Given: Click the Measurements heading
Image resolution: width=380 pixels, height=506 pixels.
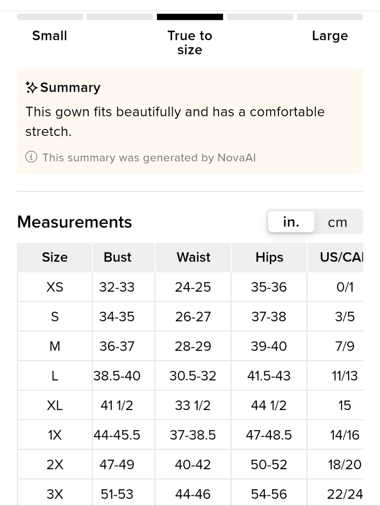Looking at the screenshot, I should point(74,222).
